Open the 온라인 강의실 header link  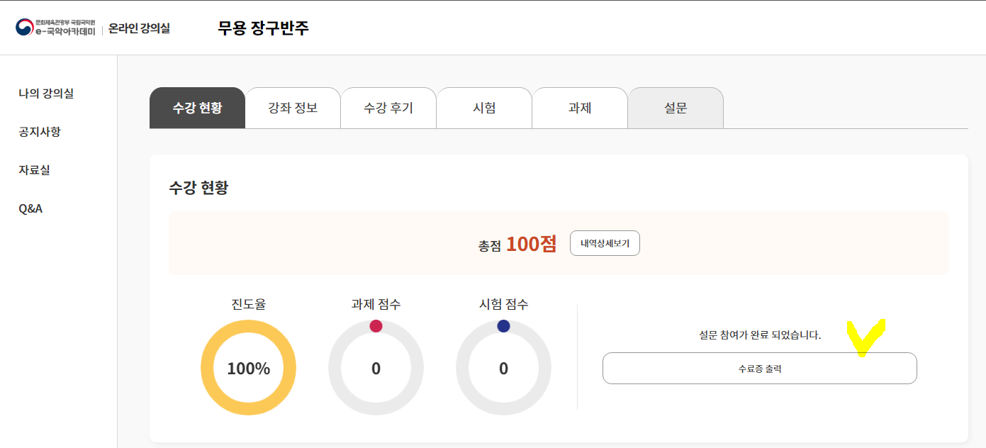(139, 28)
